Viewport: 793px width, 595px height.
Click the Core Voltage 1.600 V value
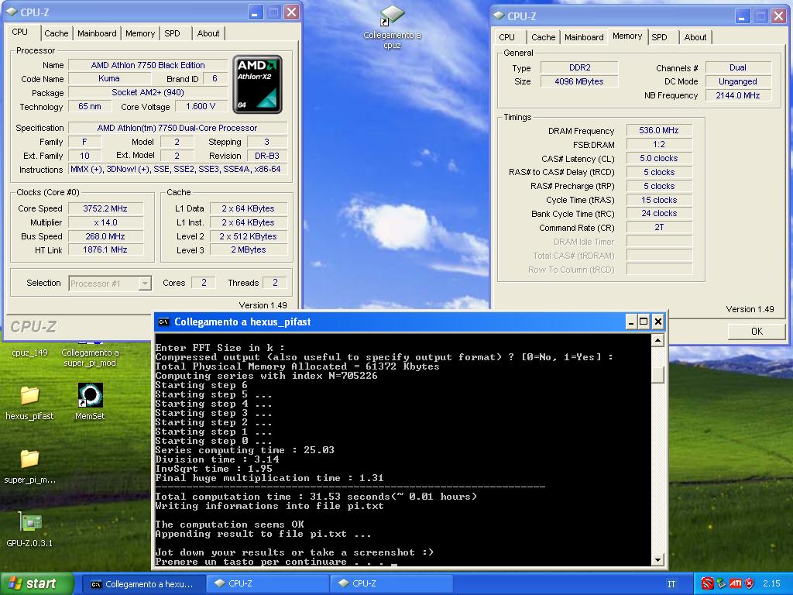coord(201,106)
